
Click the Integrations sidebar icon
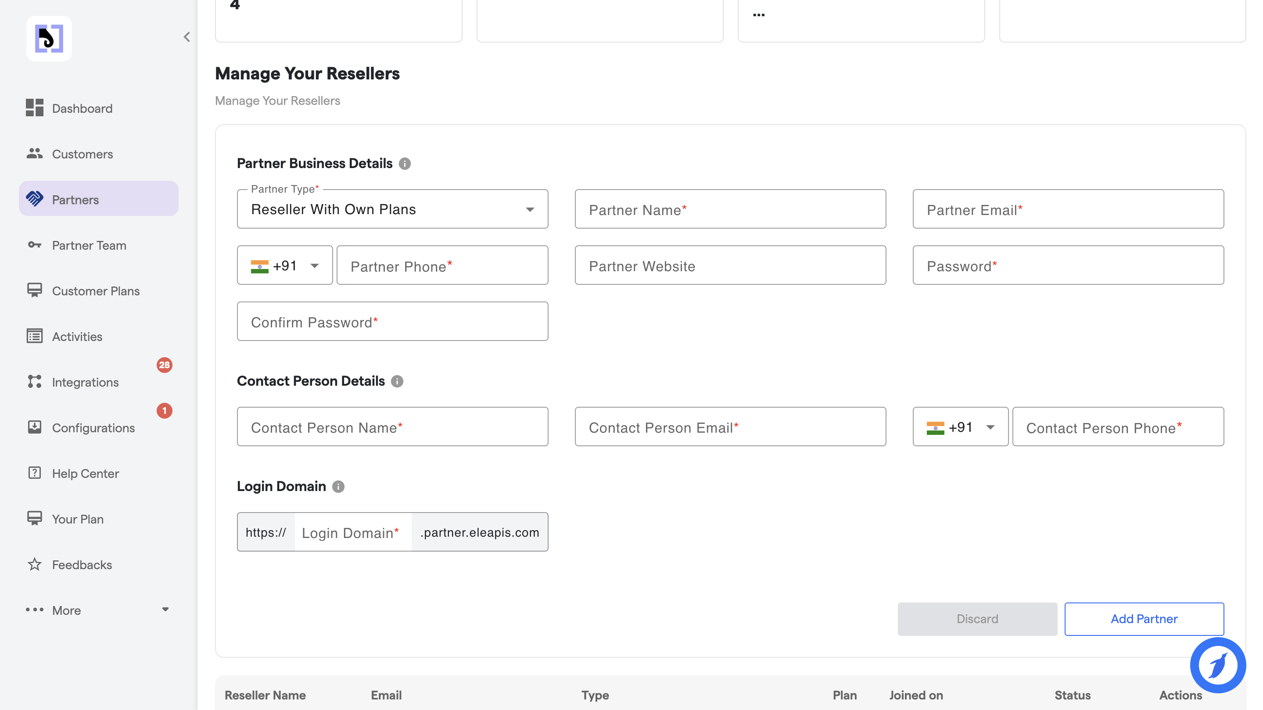(x=34, y=381)
